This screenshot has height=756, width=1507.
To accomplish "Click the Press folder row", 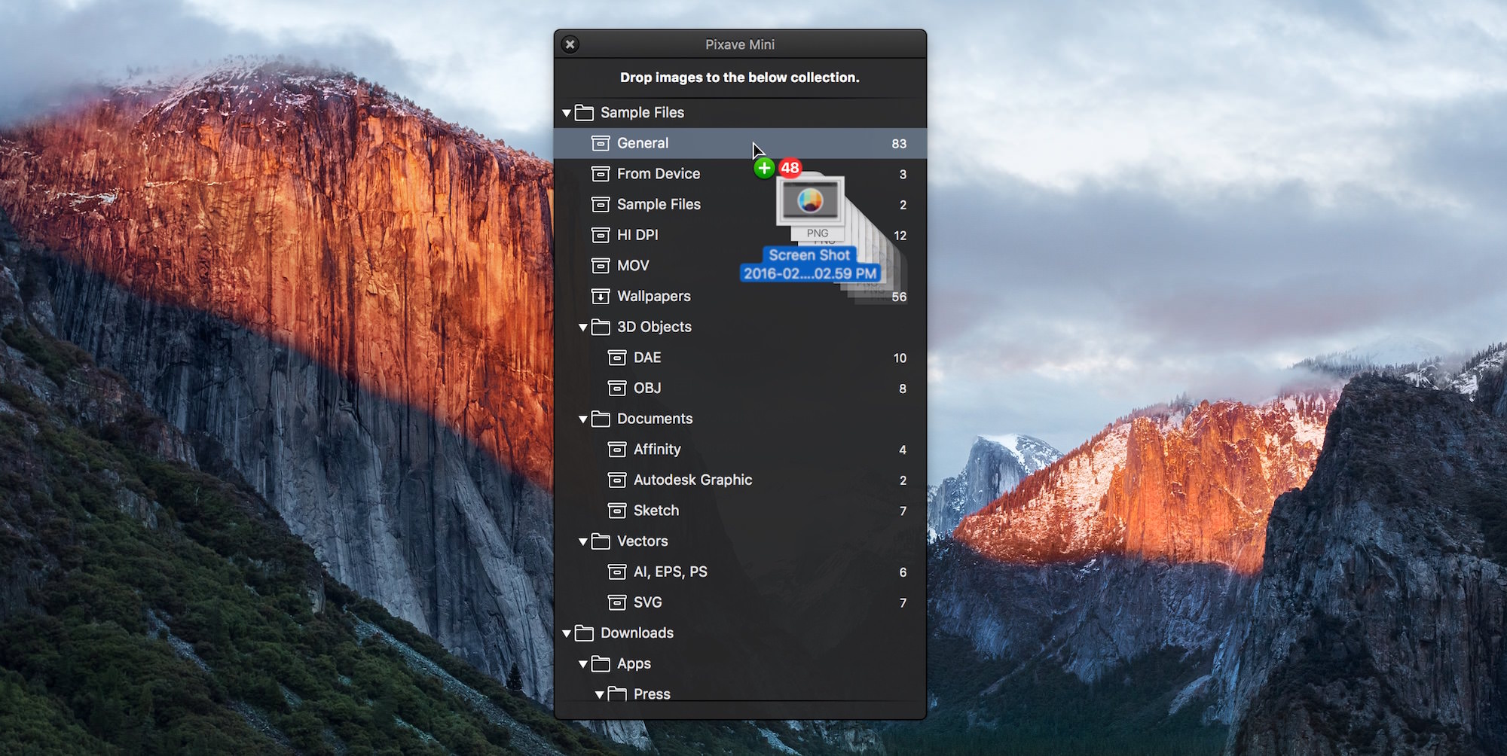I will (x=740, y=694).
